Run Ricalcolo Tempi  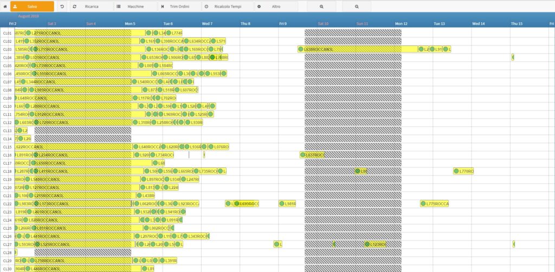pos(223,7)
